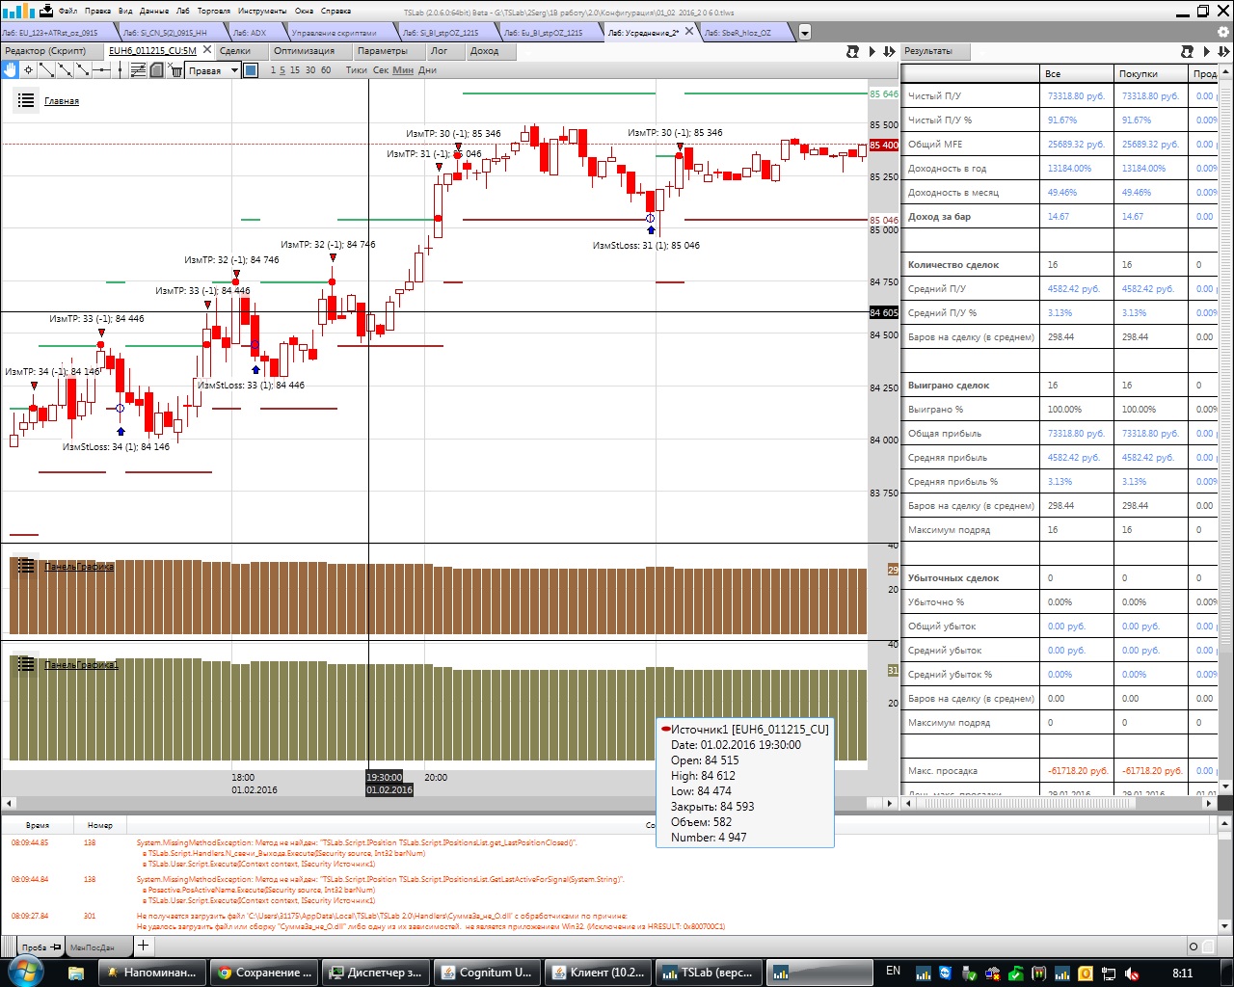Screen dimensions: 1234x987
Task: Choose Сек interval unit
Action: click(381, 70)
